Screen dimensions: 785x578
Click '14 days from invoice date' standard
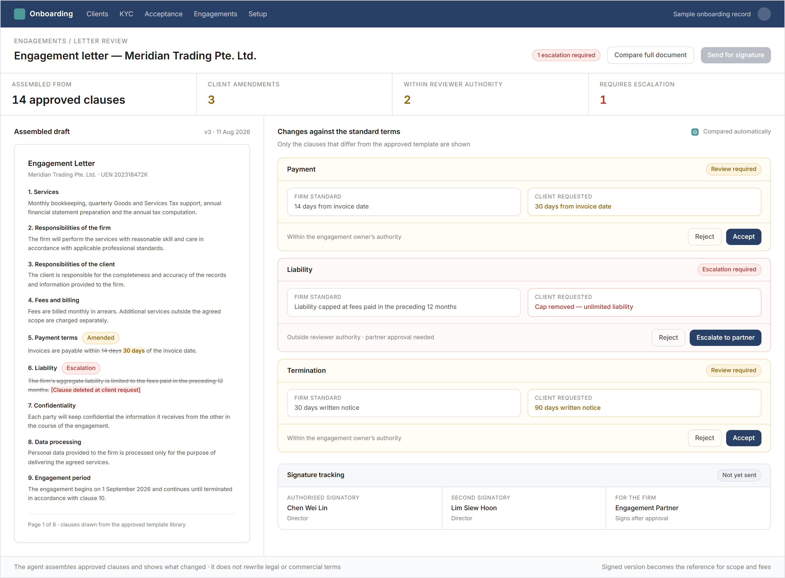pos(331,206)
